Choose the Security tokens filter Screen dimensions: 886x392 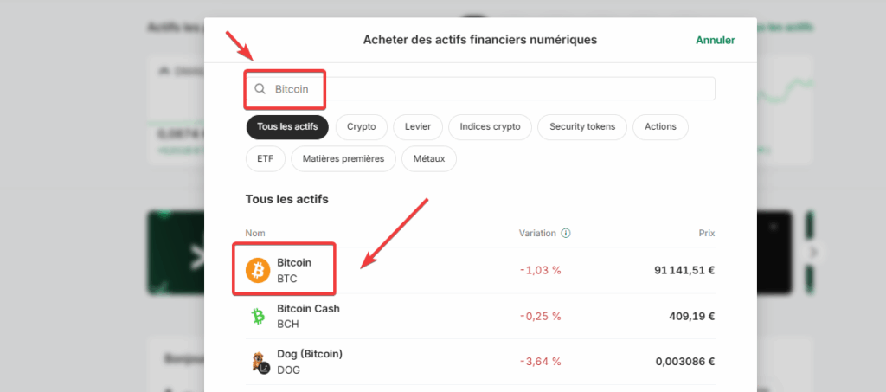point(582,126)
